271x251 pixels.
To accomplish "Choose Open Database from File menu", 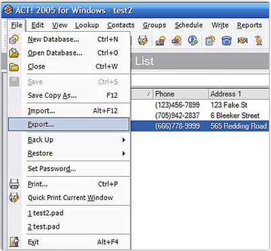I will [69, 53].
